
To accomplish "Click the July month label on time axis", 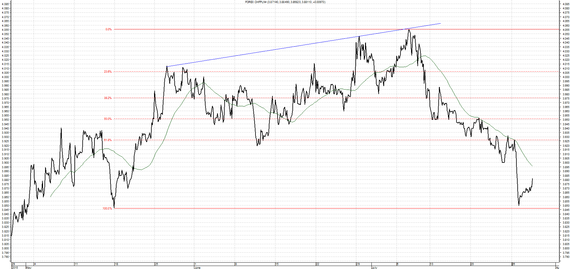I will click(374, 267).
